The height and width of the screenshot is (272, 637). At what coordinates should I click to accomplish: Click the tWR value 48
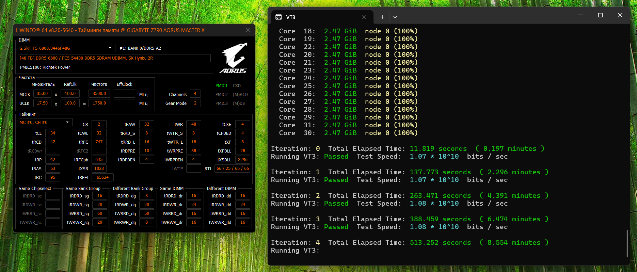(x=194, y=124)
